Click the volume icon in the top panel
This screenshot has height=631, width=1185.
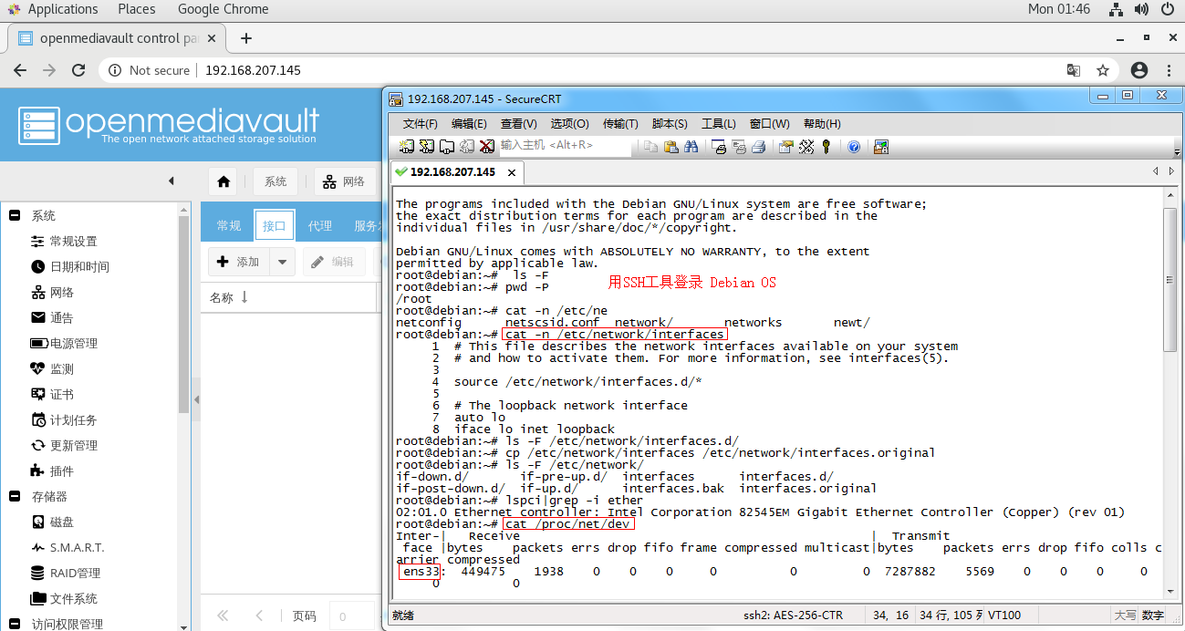coord(1141,10)
